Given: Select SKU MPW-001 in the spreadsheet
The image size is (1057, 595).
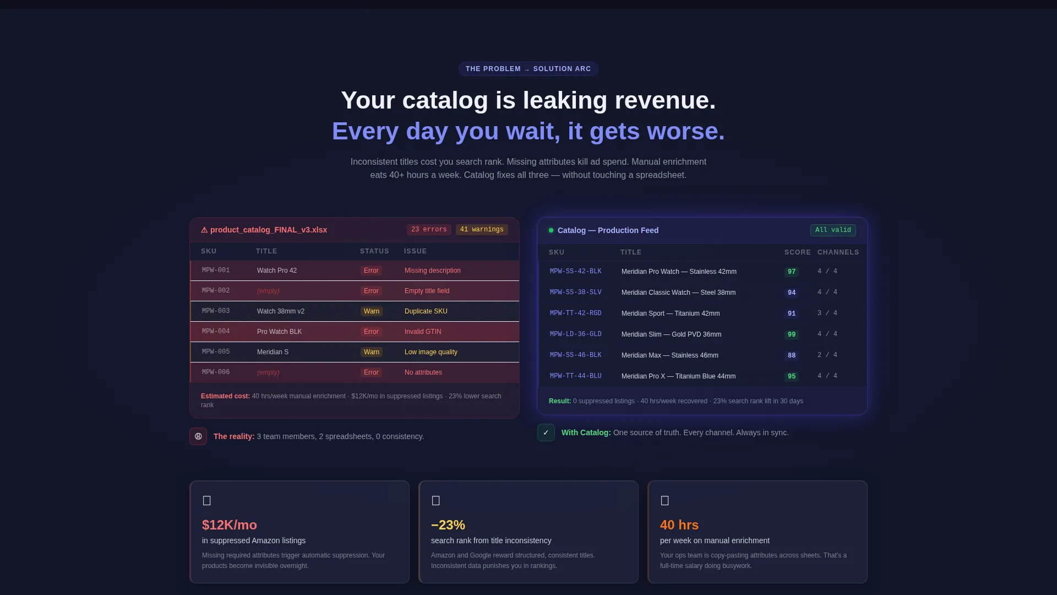Looking at the screenshot, I should tap(216, 271).
